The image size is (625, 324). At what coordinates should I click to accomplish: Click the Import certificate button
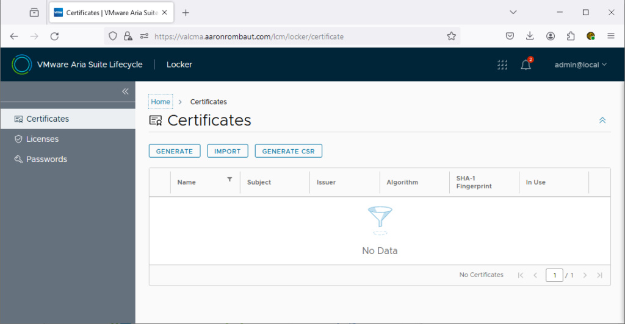click(x=227, y=151)
